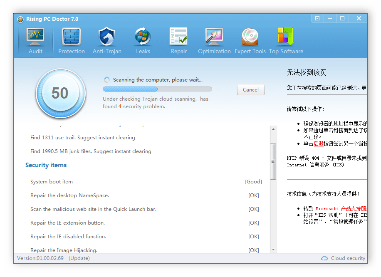Click the [Good] status of System boot item
Screen dimensions: 381x277
[x=253, y=182]
